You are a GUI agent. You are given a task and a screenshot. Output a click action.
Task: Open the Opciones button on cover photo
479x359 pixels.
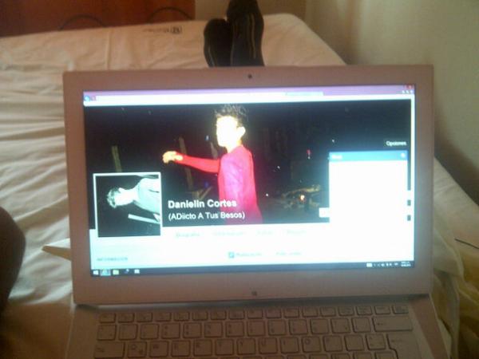pos(396,143)
